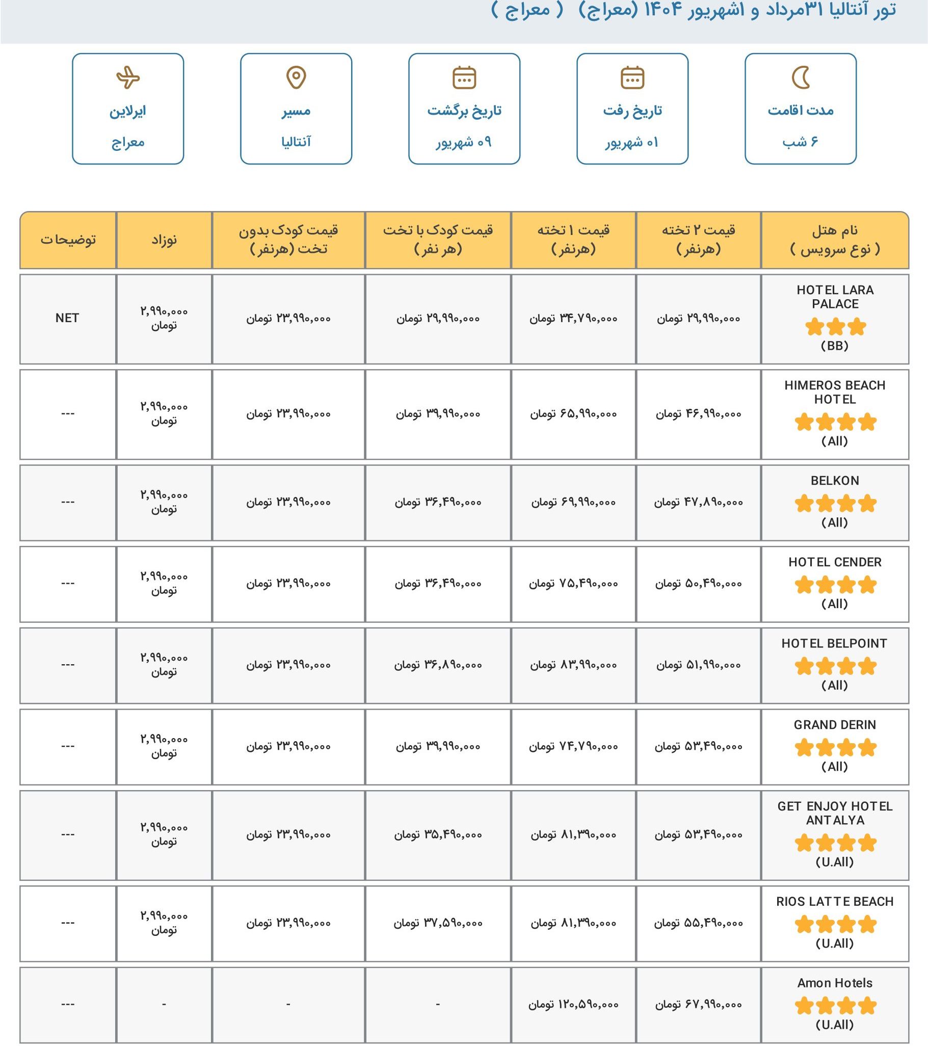Click the NET note in description column
This screenshot has height=1046, width=928.
[67, 318]
